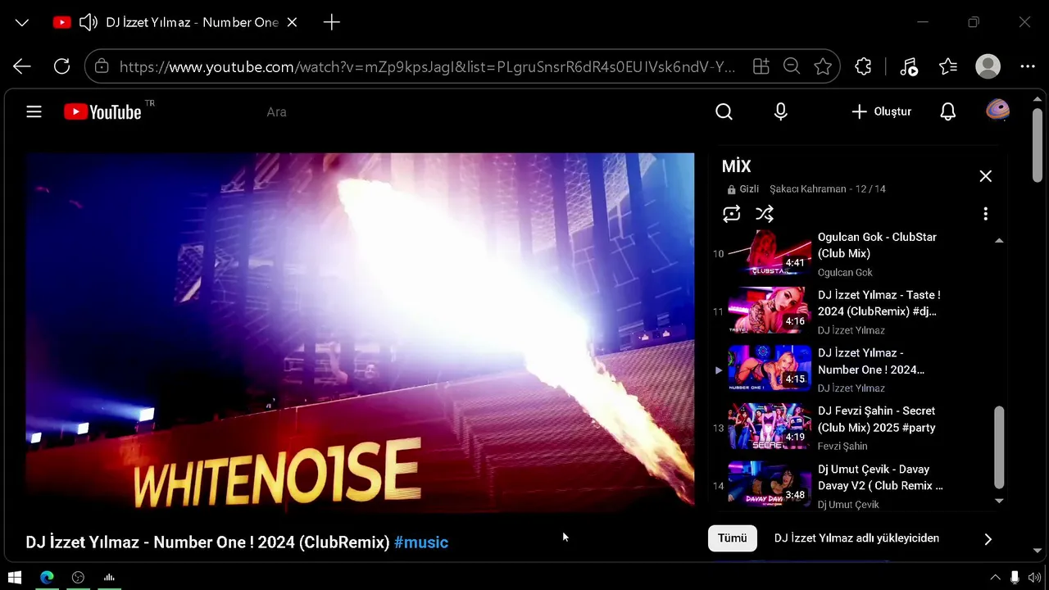The height and width of the screenshot is (590, 1049).
Task: Click the 'Fevzi Şahin' channel name
Action: [x=842, y=447]
